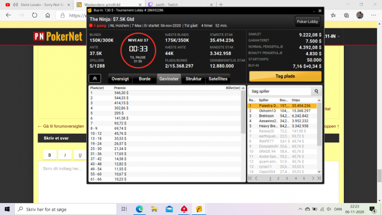Toggle italic formatting in reply editor
The width and height of the screenshot is (382, 215).
click(65, 155)
